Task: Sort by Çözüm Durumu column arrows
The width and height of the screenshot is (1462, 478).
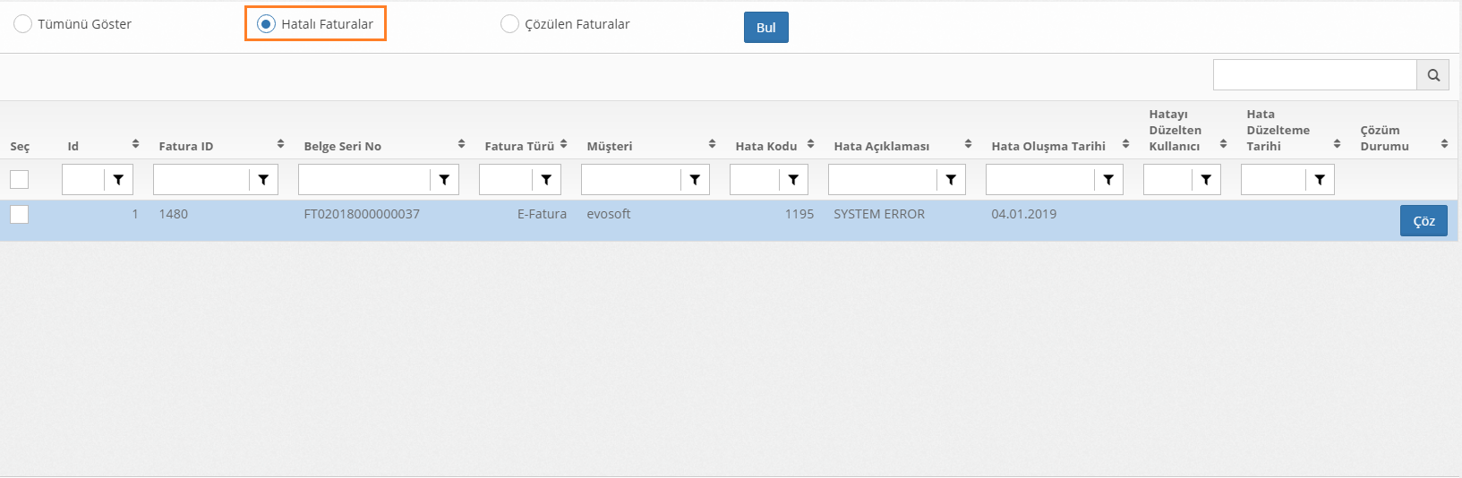Action: coord(1444,144)
